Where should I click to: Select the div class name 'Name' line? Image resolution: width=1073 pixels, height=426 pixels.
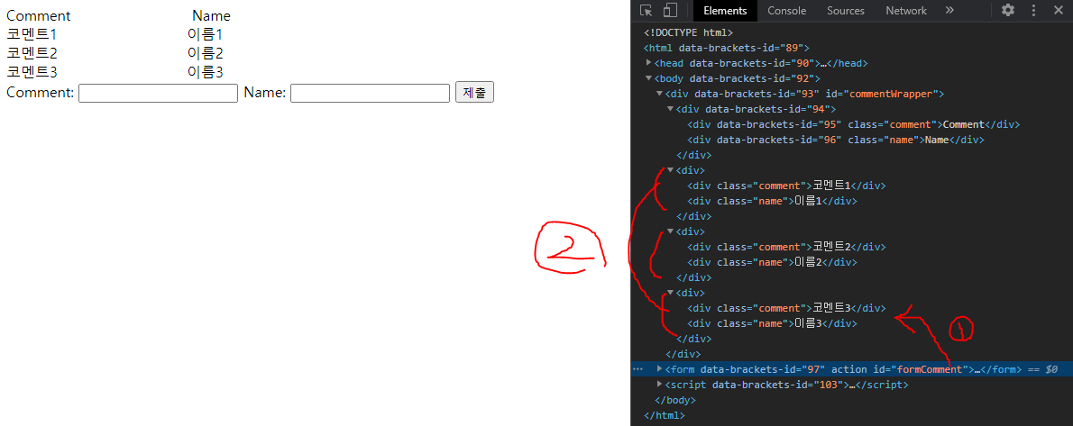click(x=836, y=140)
